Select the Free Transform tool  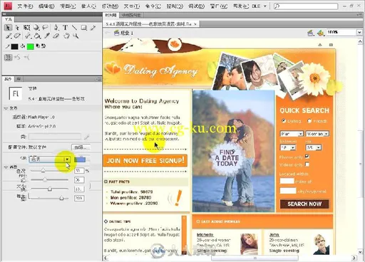pos(26,28)
